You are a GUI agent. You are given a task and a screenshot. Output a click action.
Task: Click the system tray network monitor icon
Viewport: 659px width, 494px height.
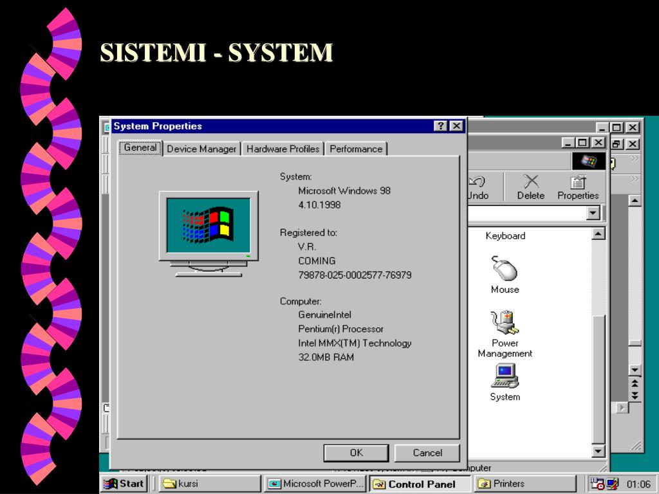click(612, 484)
